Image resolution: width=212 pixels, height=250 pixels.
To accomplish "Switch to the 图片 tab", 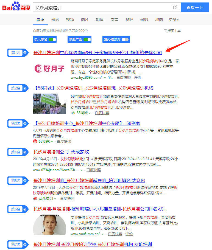I will coord(85,19).
